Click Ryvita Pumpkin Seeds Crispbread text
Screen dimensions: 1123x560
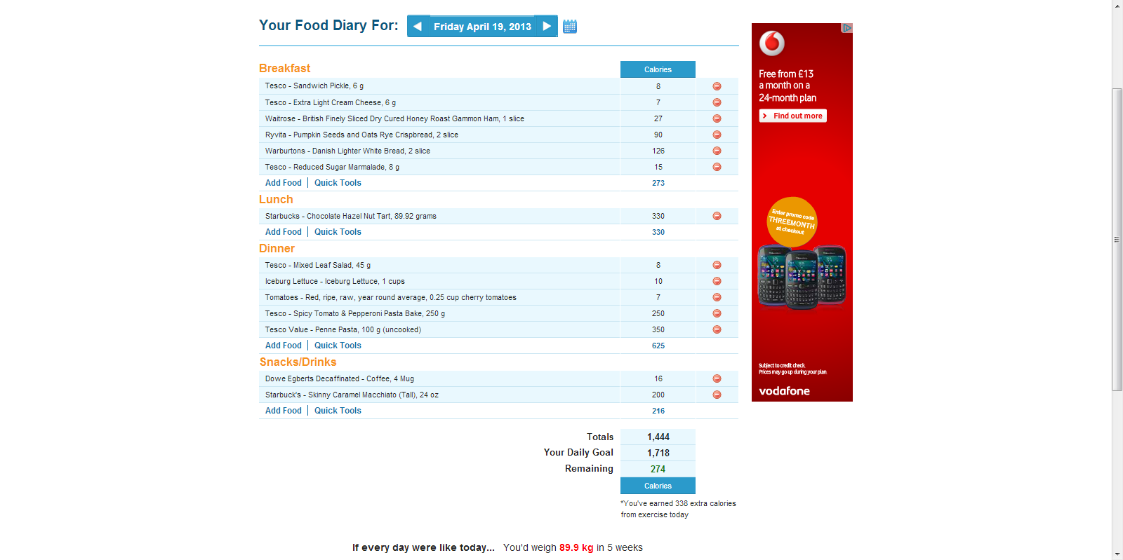361,135
